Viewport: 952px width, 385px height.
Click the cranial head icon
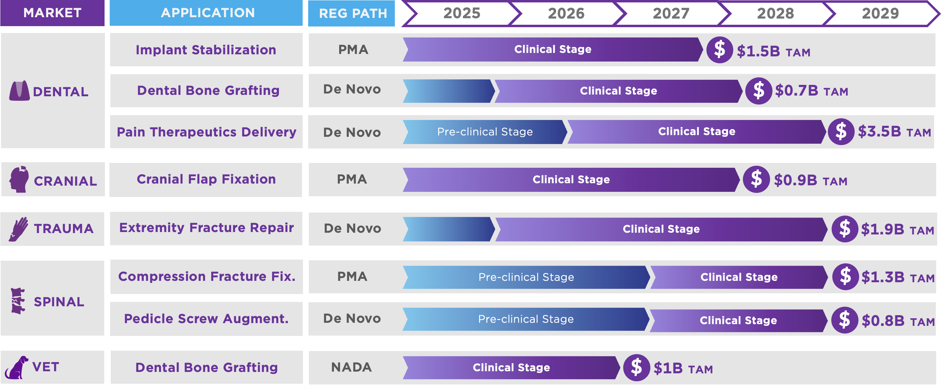point(19,179)
